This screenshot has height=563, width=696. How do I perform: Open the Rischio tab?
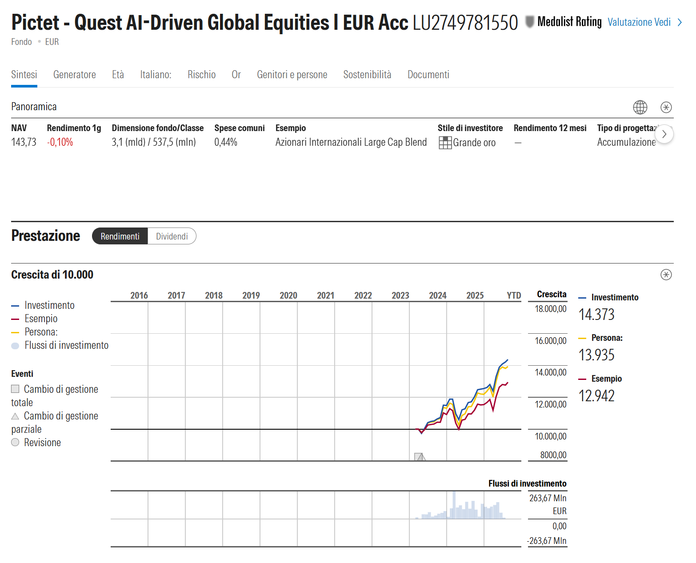tap(201, 74)
